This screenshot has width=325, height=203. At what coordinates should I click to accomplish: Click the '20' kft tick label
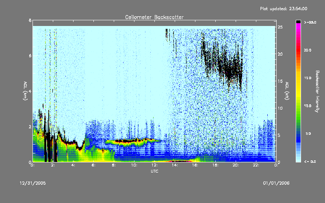click(280, 54)
